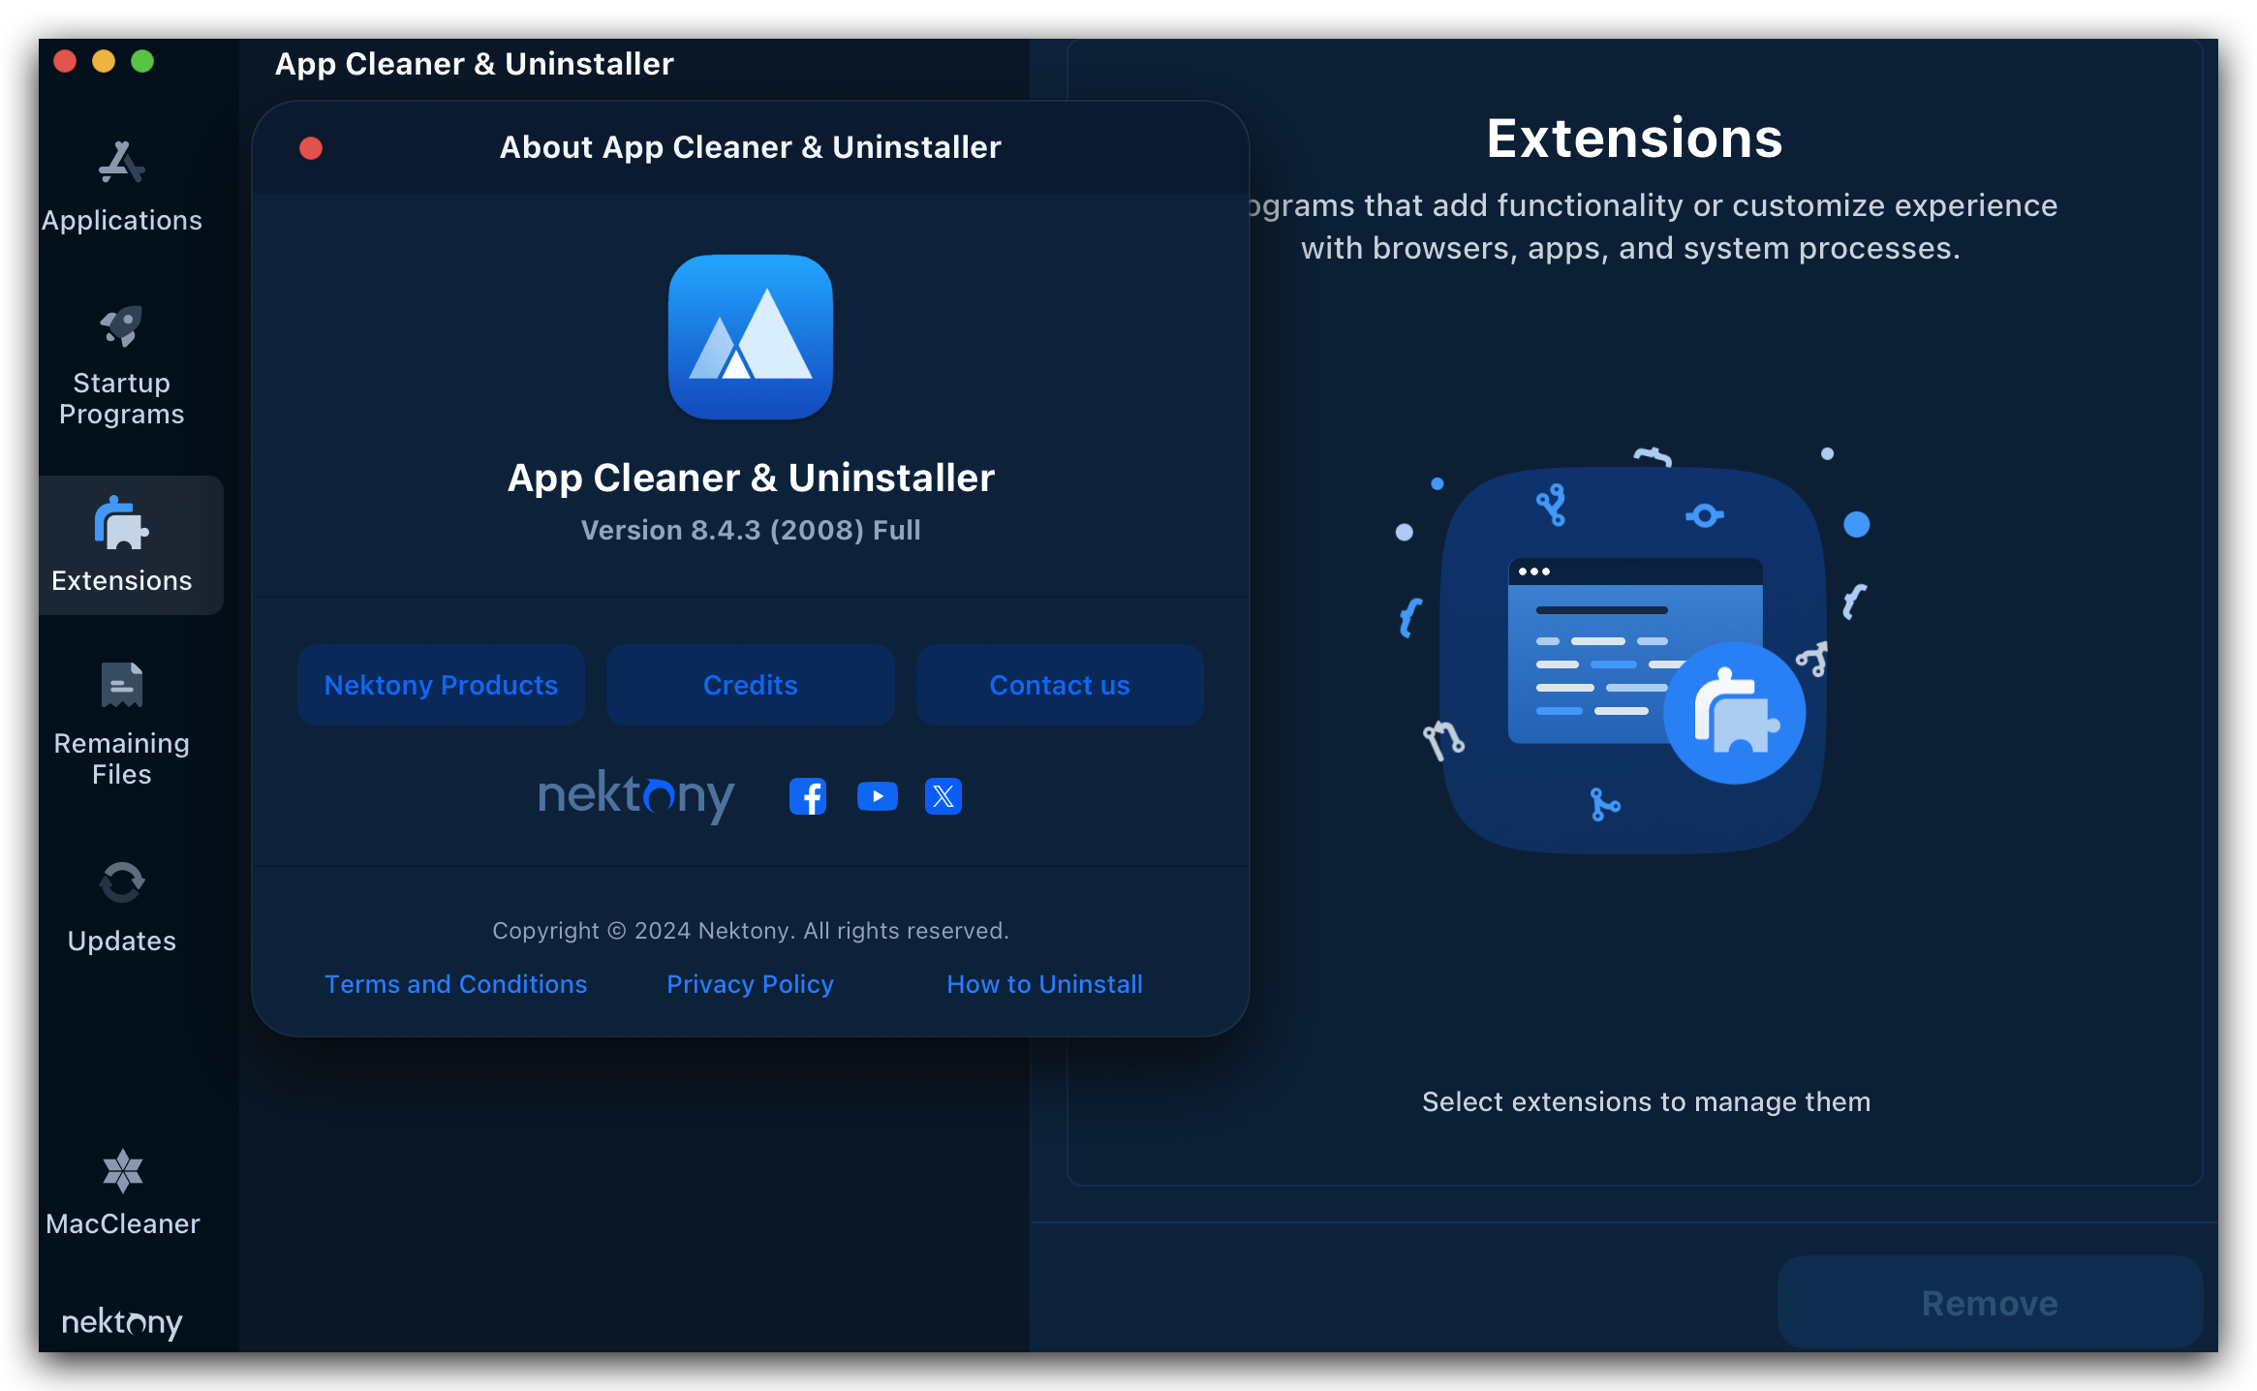Select the Updates refresh icon
This screenshot has height=1391, width=2257.
pos(121,882)
